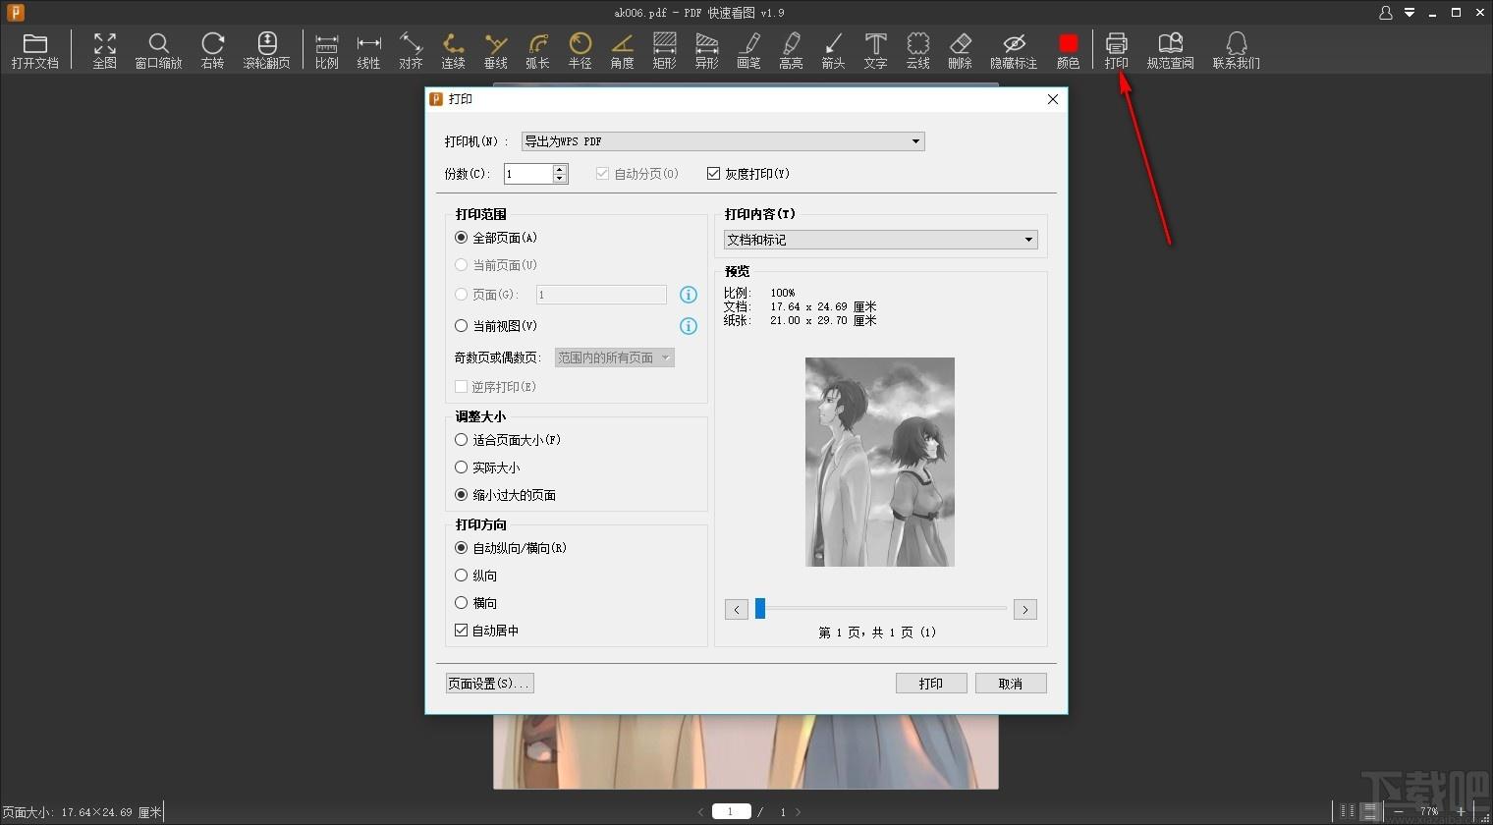Toggle 隐藏标注 hide annotations

pyautogui.click(x=1014, y=50)
